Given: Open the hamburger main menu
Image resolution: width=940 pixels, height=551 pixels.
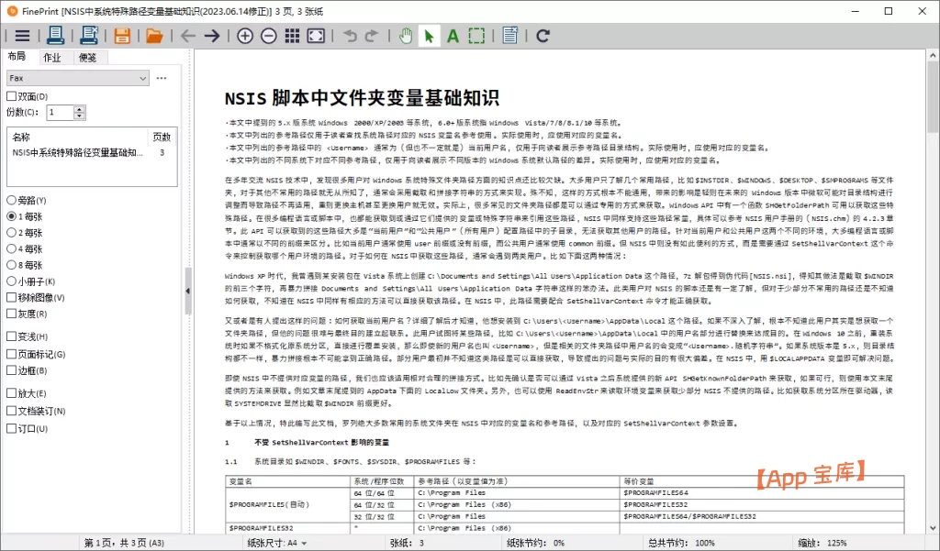Looking at the screenshot, I should coord(22,36).
